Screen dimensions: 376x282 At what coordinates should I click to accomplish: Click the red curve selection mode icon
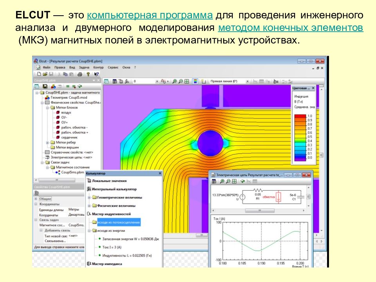163,81
